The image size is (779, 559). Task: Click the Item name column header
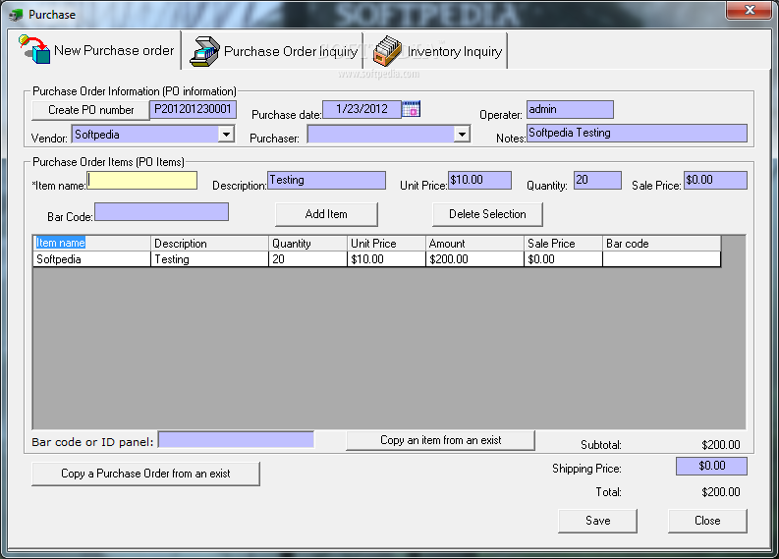point(91,243)
